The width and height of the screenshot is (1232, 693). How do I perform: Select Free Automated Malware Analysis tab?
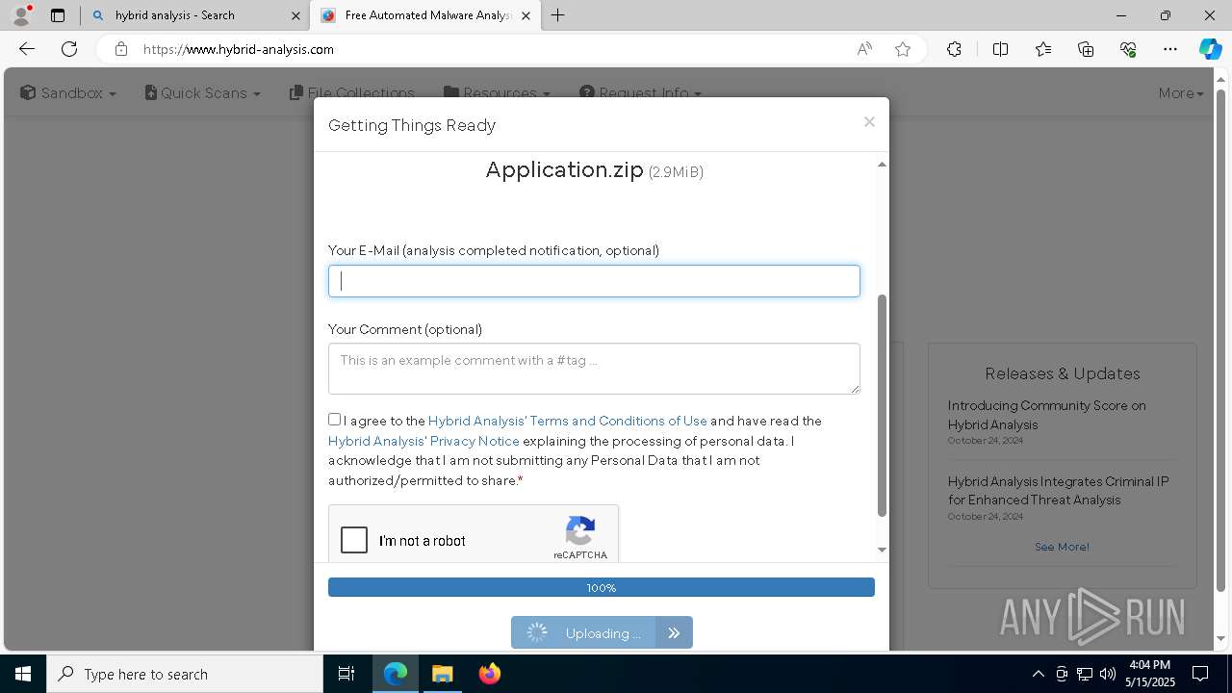(x=426, y=15)
